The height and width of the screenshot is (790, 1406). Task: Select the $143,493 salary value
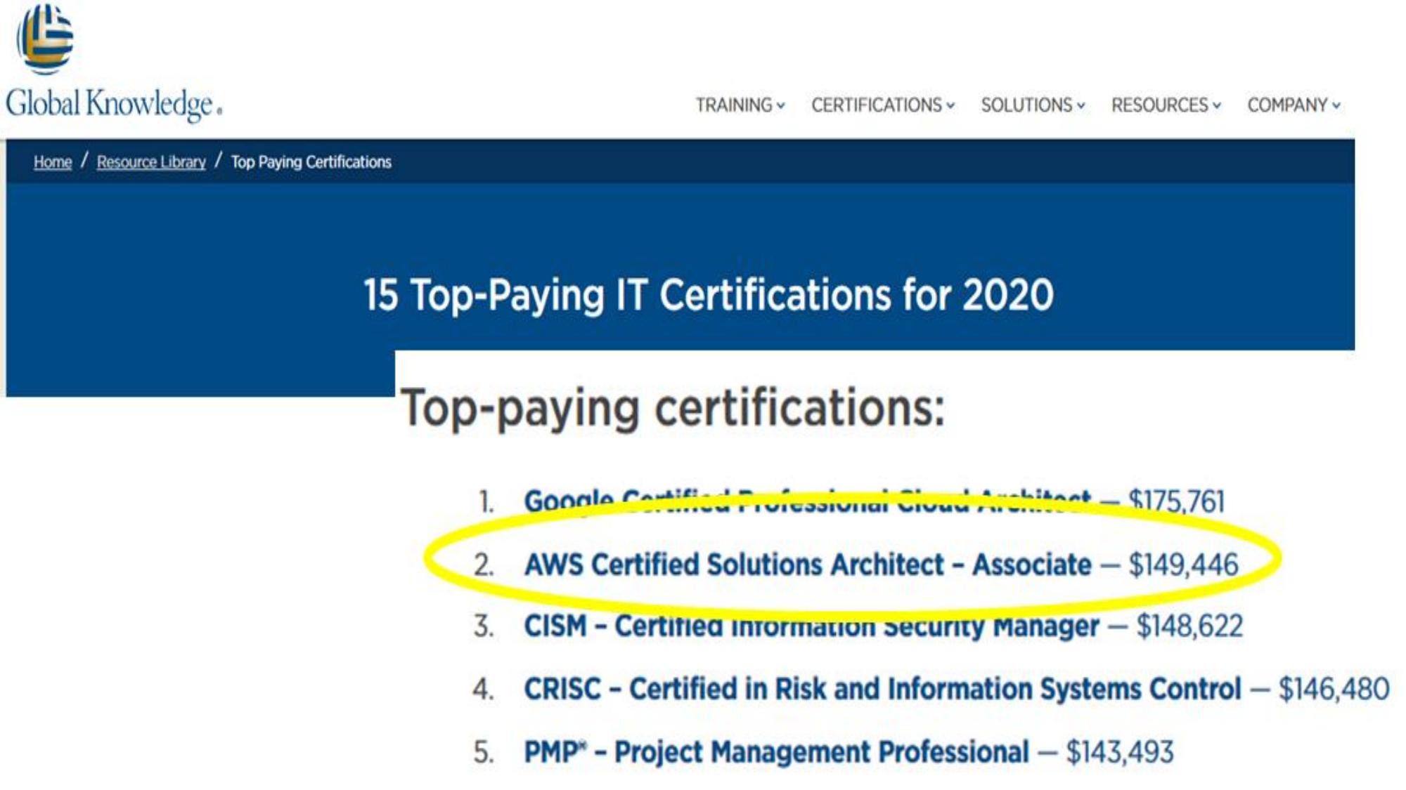(1120, 752)
